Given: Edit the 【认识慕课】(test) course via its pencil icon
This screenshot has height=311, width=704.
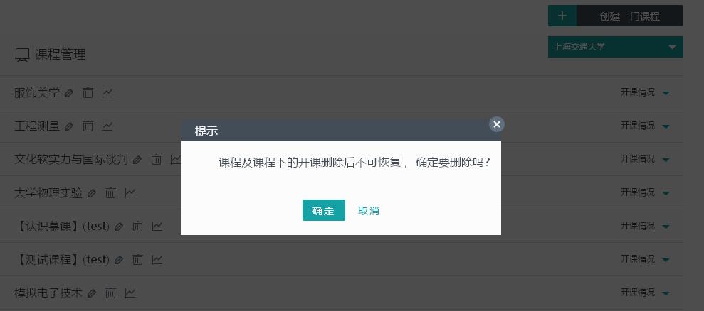Looking at the screenshot, I should 119,227.
